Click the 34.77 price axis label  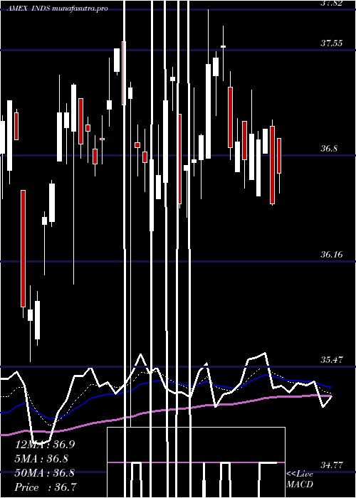click(x=332, y=465)
